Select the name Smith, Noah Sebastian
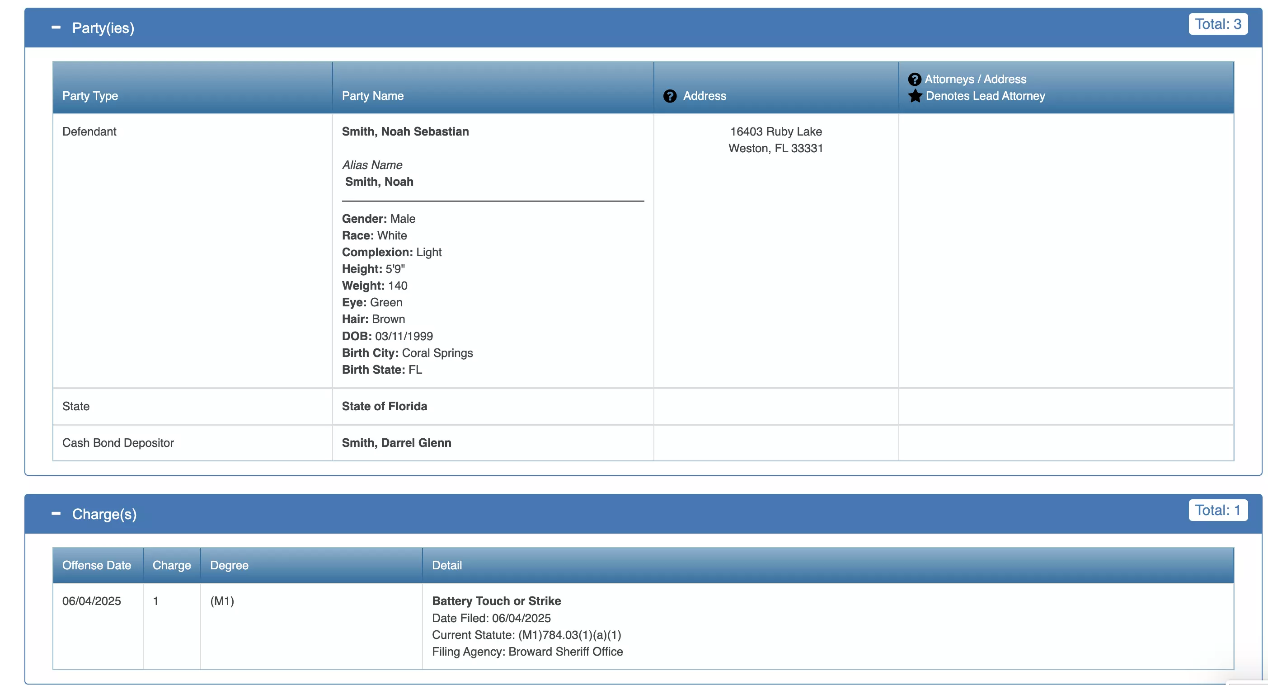This screenshot has height=685, width=1268. pyautogui.click(x=405, y=131)
